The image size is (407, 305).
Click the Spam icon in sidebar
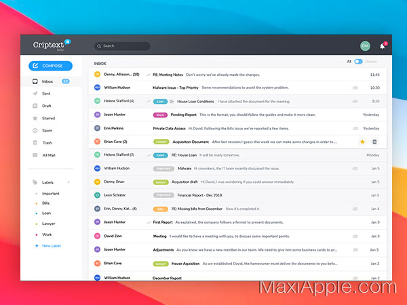[x=35, y=130]
